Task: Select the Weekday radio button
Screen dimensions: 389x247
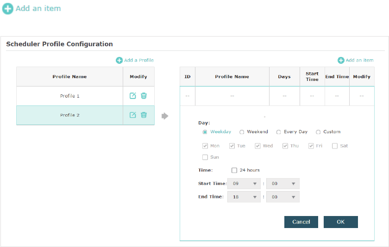Action: tap(205, 132)
